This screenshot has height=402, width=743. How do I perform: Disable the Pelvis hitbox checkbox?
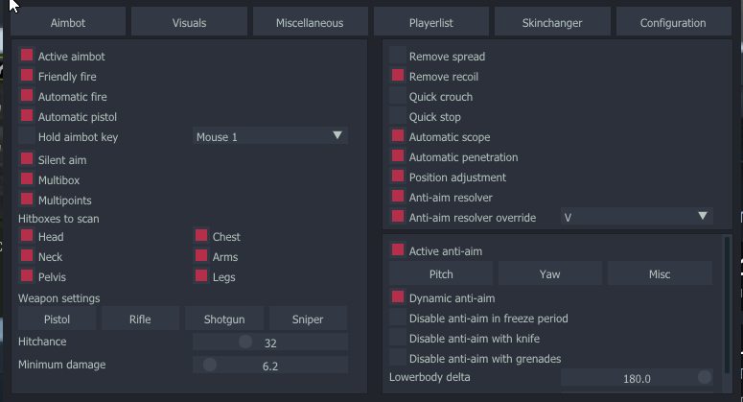pos(27,276)
